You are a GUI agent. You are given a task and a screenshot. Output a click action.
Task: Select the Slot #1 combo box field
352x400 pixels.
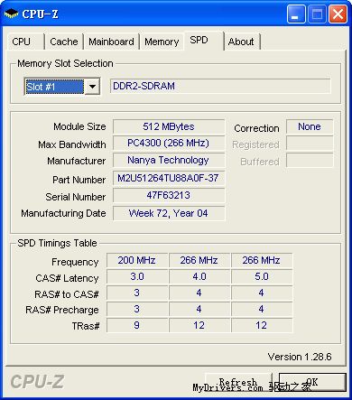point(62,87)
